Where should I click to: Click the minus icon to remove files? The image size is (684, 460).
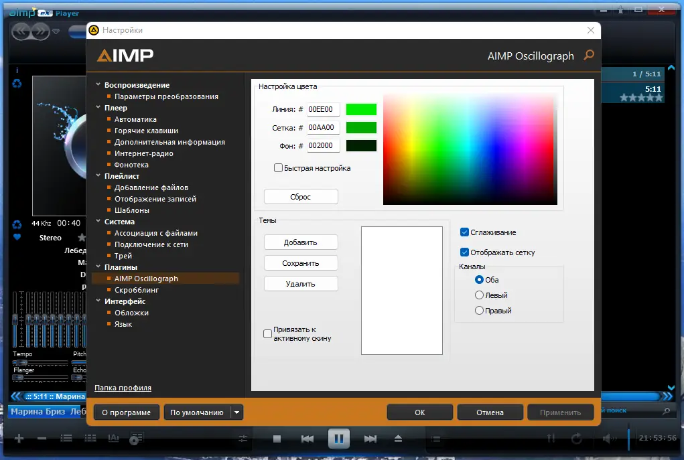pyautogui.click(x=42, y=439)
